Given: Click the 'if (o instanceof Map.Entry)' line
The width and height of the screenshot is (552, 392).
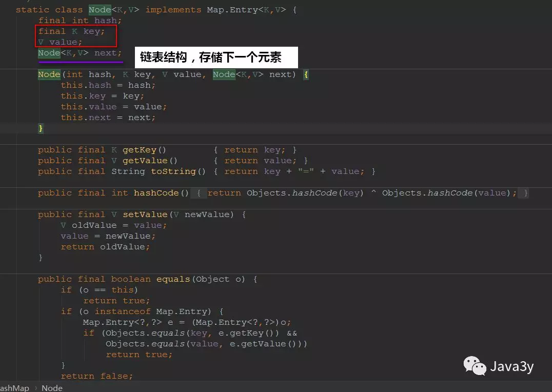Looking at the screenshot, I should tap(142, 311).
